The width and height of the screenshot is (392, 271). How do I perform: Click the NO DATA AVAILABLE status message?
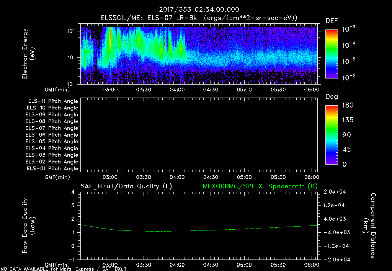pyautogui.click(x=64, y=269)
